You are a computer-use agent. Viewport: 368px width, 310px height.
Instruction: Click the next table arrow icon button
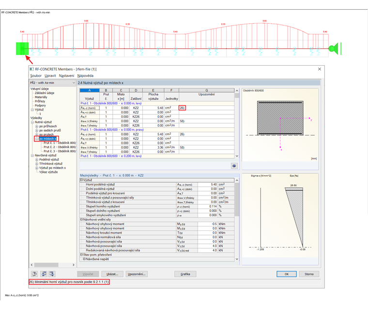click(x=52, y=274)
